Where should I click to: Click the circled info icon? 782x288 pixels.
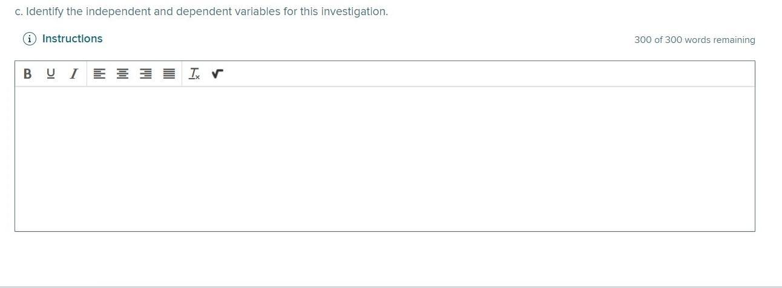coord(29,39)
